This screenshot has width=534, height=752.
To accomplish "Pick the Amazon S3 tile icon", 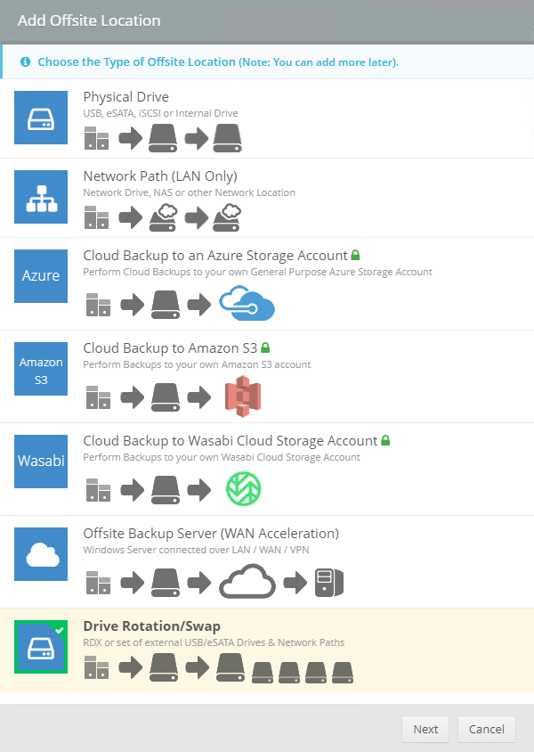I will [x=41, y=370].
